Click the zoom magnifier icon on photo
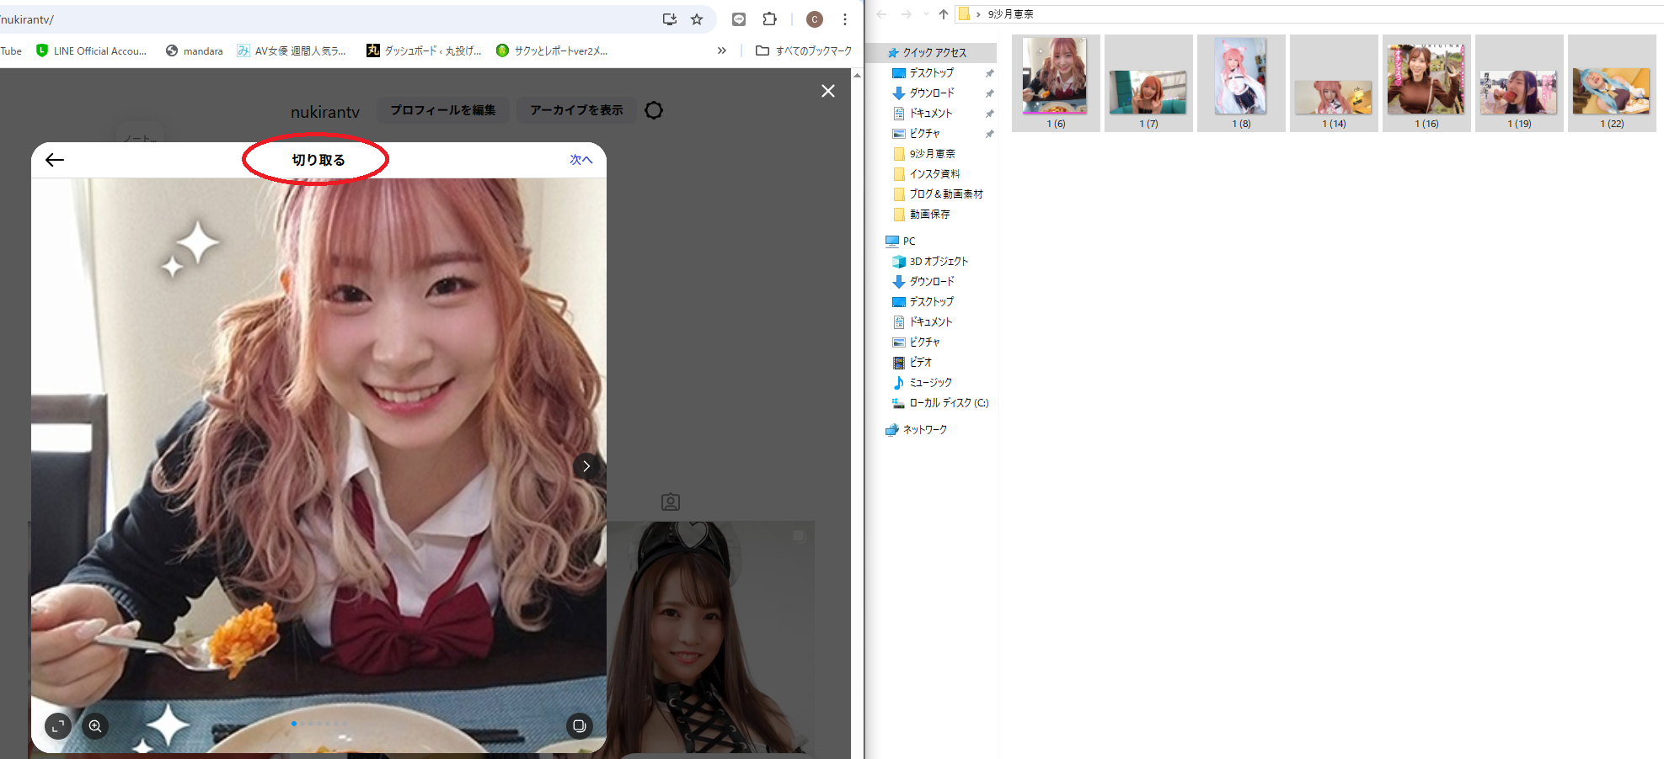 coord(95,726)
